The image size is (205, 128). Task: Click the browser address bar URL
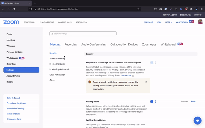coord(60,9)
